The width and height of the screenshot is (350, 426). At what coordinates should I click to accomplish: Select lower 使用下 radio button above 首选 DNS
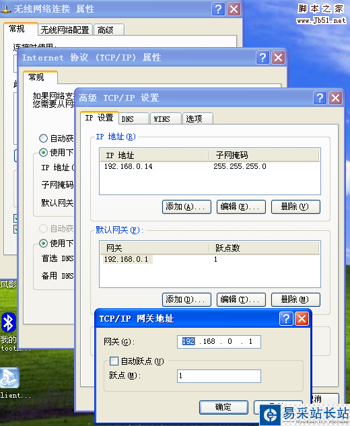click(x=43, y=243)
